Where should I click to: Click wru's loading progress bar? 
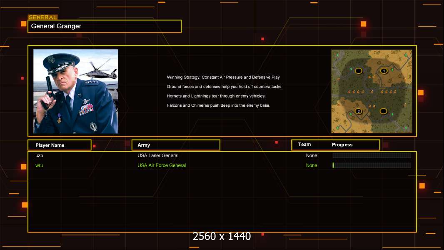point(372,165)
